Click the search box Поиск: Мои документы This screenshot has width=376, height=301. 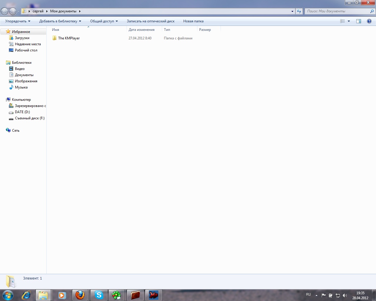(338, 11)
